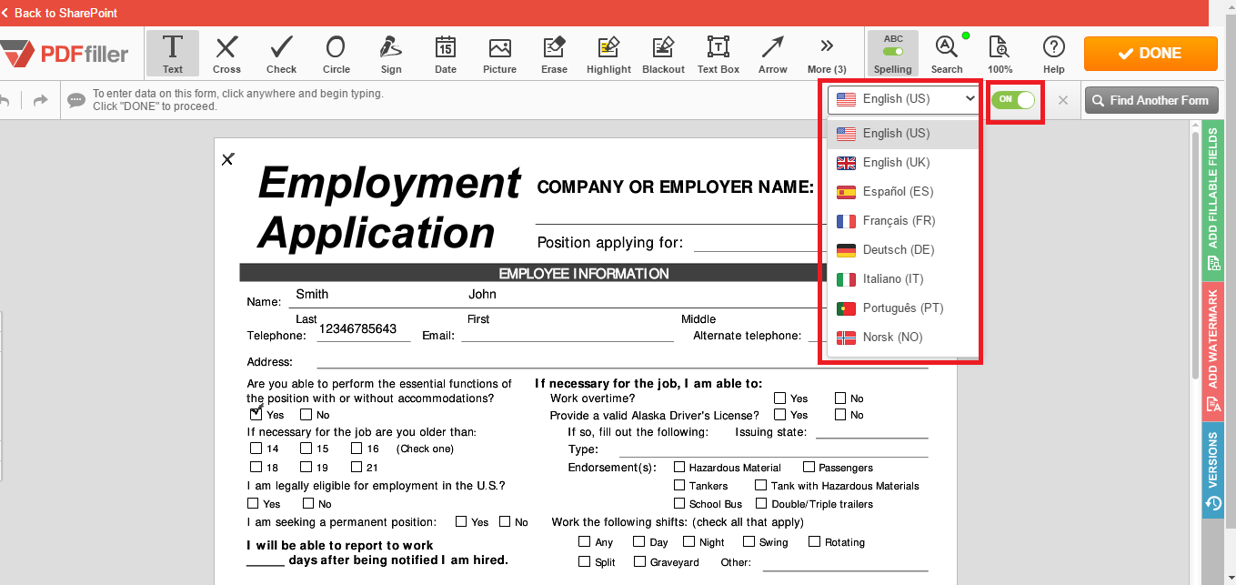Select the Text Box tool
1236x585 pixels.
pyautogui.click(x=718, y=54)
